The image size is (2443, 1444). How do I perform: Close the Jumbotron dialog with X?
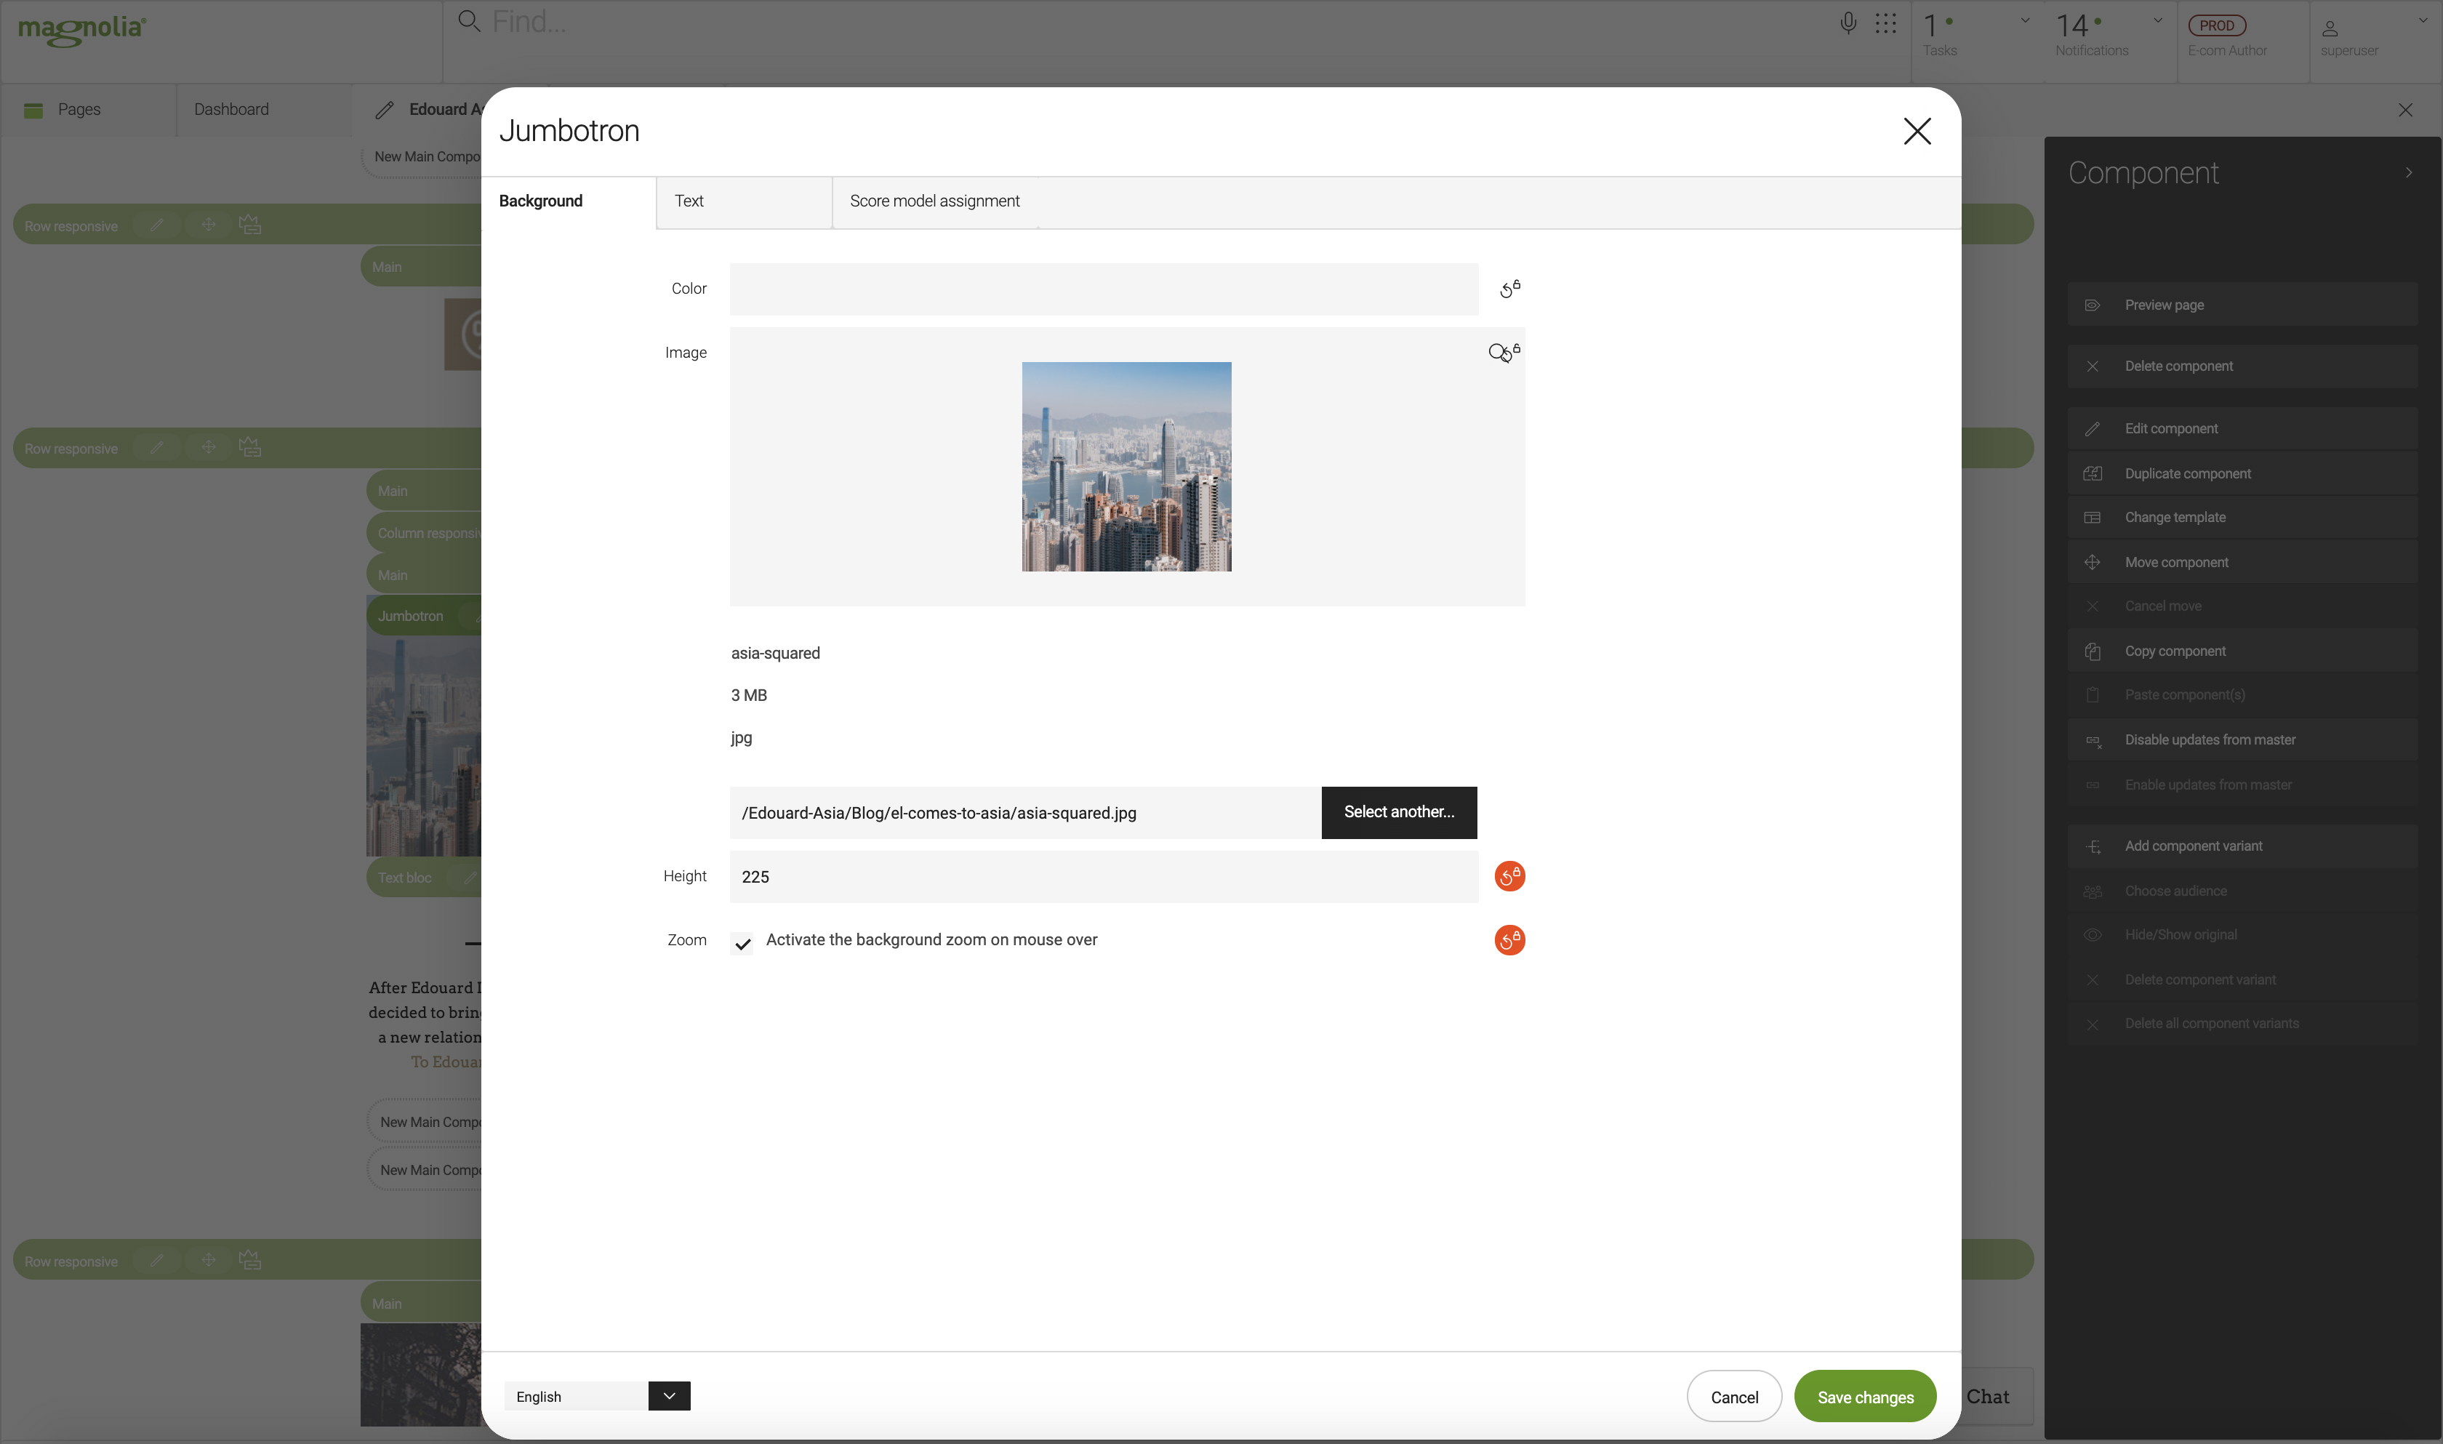(x=1917, y=132)
